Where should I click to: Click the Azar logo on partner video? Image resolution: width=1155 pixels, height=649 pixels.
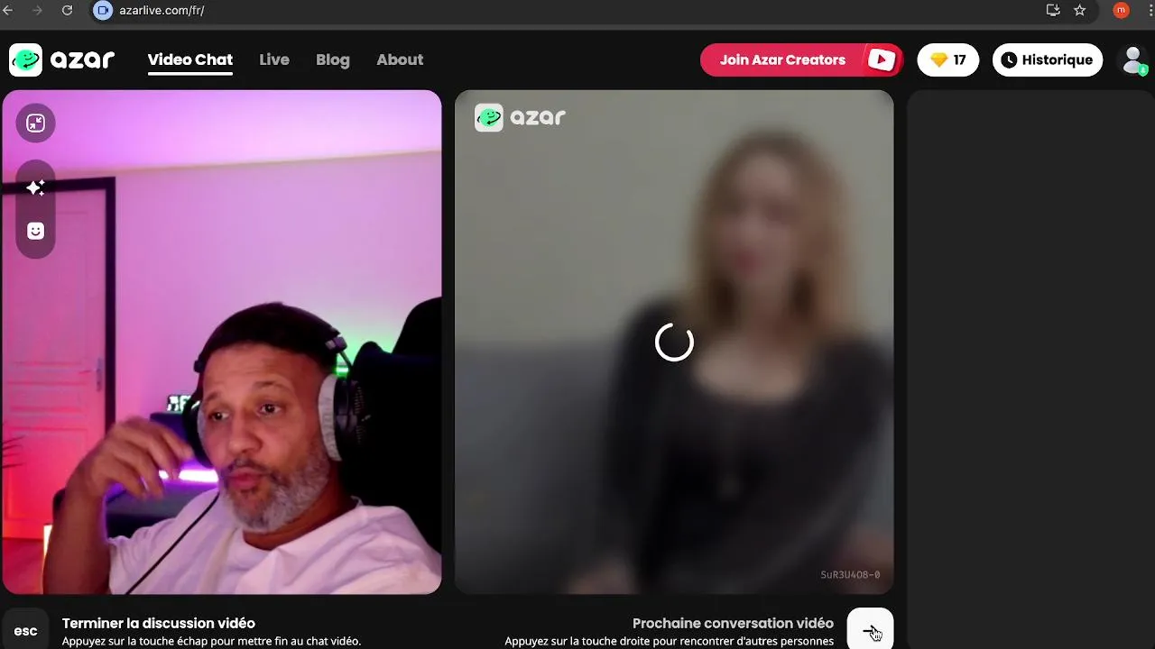pyautogui.click(x=521, y=117)
